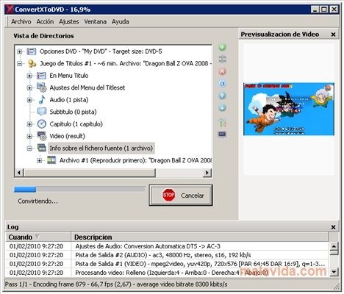Image resolution: width=344 pixels, height=294 pixels.
Task: Select log row Ajustes de Audio
Action: [x=167, y=246]
